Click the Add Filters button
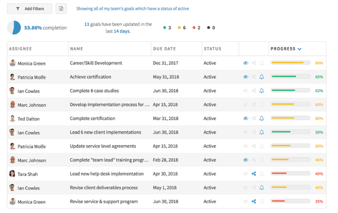This screenshot has height=213, width=338. click(x=30, y=8)
